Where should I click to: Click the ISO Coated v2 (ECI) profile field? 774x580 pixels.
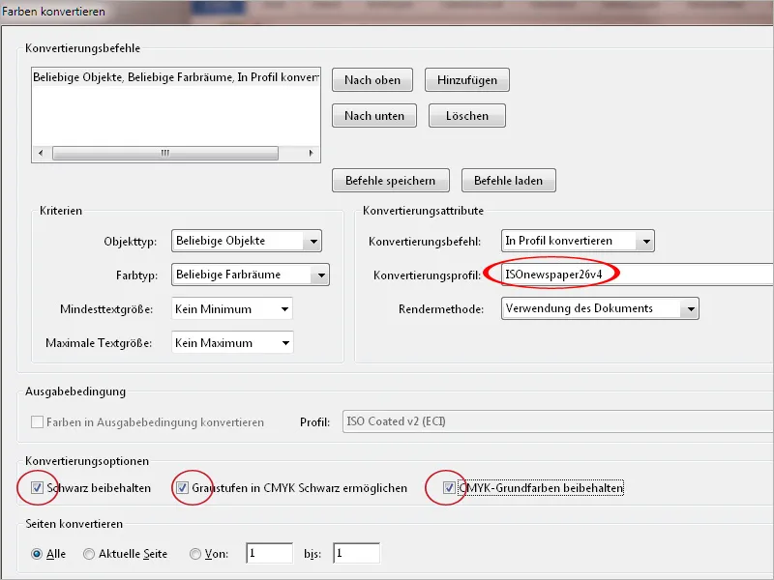tap(558, 421)
